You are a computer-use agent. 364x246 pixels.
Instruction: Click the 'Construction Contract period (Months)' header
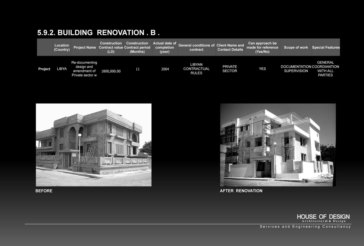coord(137,47)
